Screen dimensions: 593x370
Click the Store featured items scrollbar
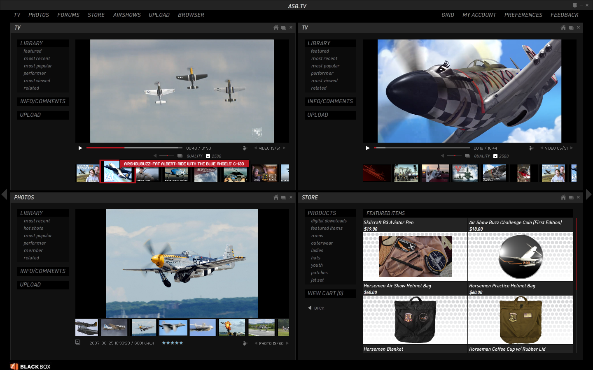576,286
